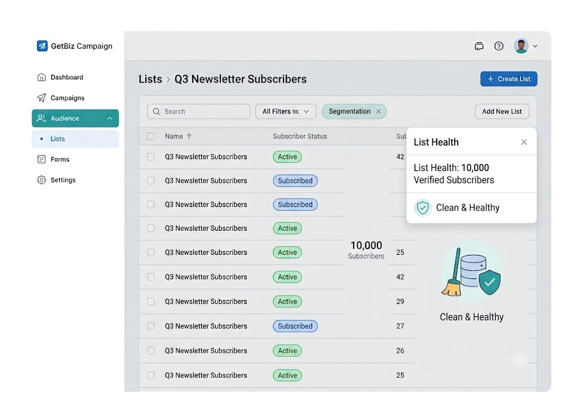Image resolution: width=577 pixels, height=417 pixels.
Task: Click the Forms sidebar icon
Action: point(42,159)
